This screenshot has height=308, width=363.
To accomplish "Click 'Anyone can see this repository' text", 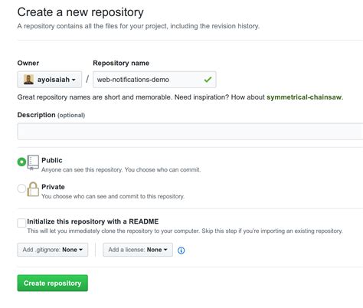I will (121, 170).
